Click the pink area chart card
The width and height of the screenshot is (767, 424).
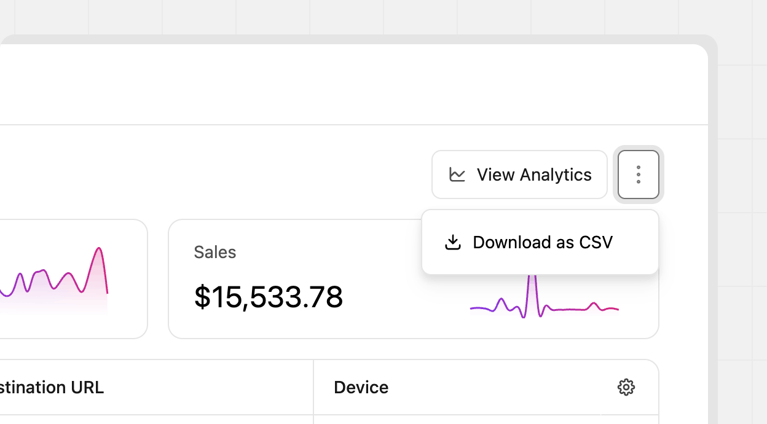click(74, 279)
